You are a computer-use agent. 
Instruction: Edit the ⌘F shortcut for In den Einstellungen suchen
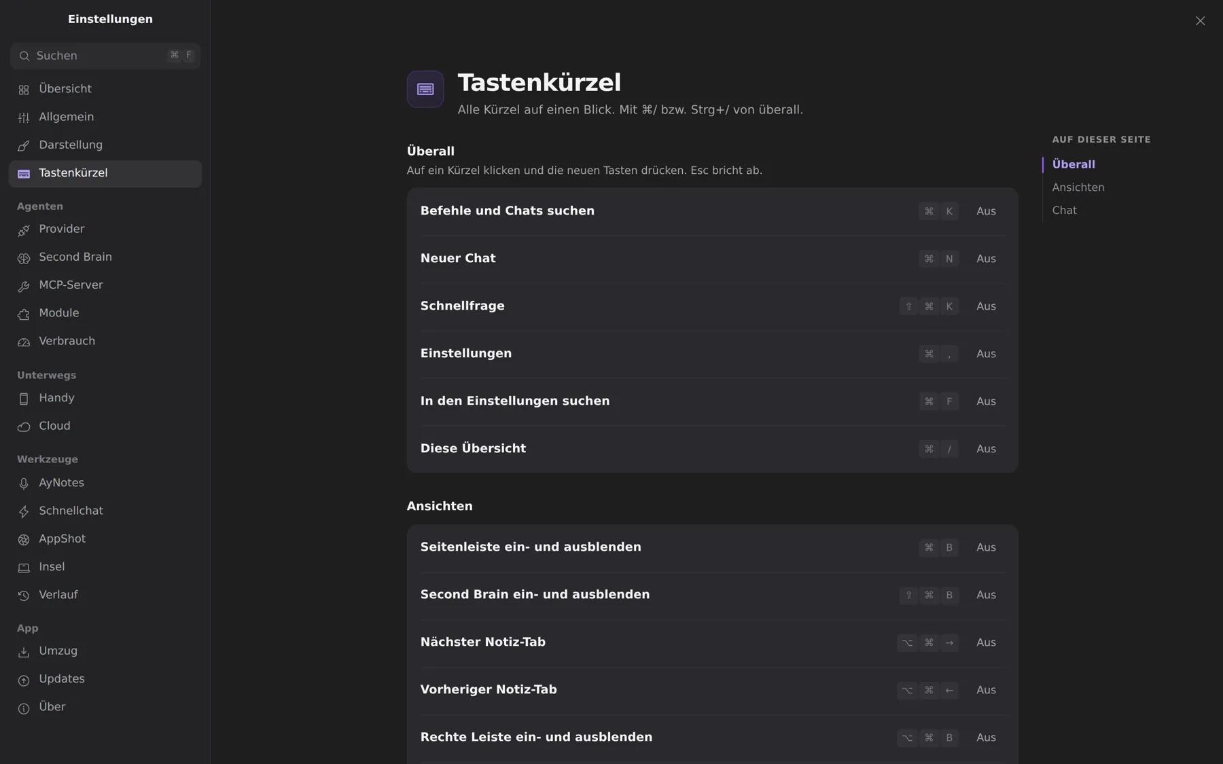click(938, 401)
